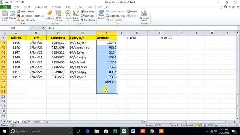Import XML data
This screenshot has width=240, height=135.
tap(132, 12)
